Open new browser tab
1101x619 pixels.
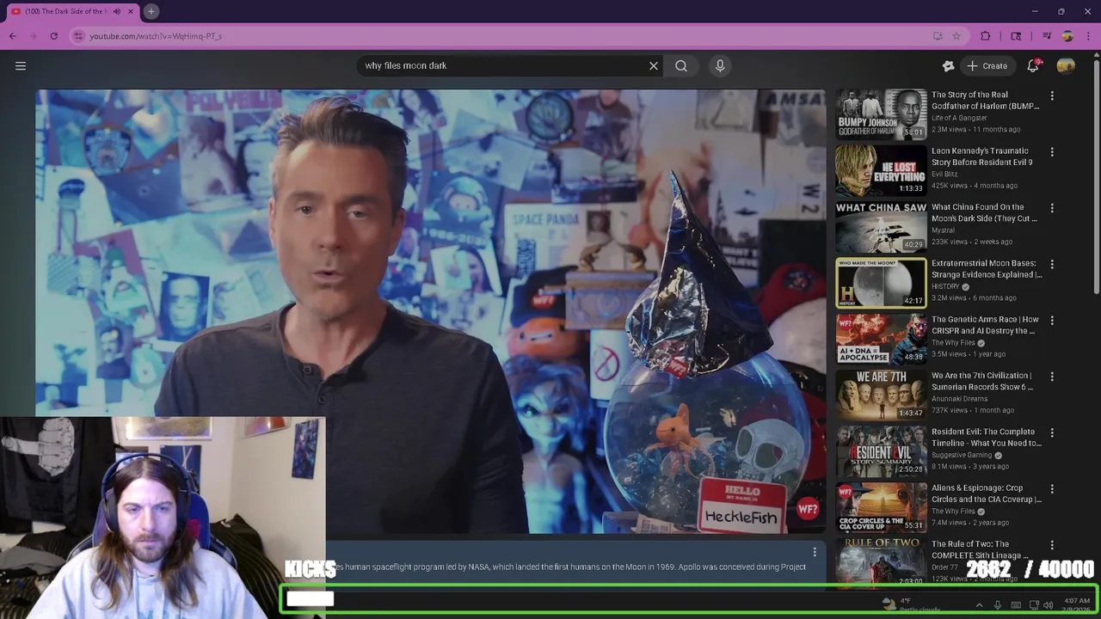pos(151,11)
